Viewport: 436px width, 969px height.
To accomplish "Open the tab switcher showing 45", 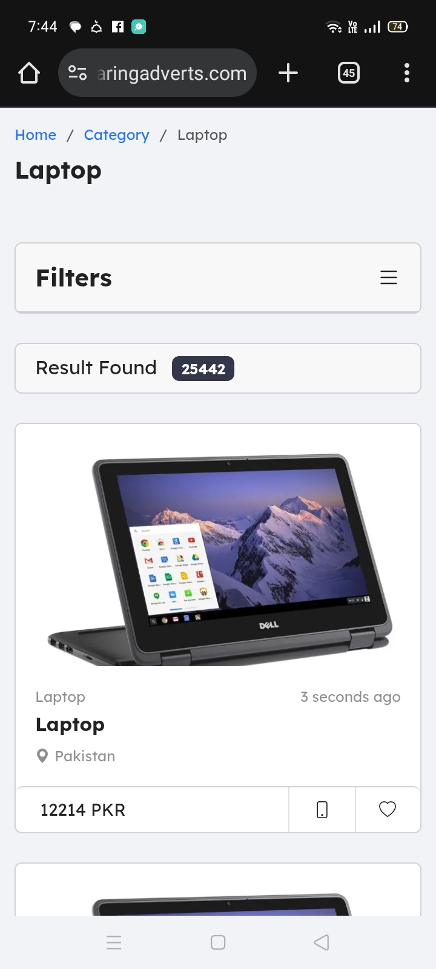I will [349, 73].
